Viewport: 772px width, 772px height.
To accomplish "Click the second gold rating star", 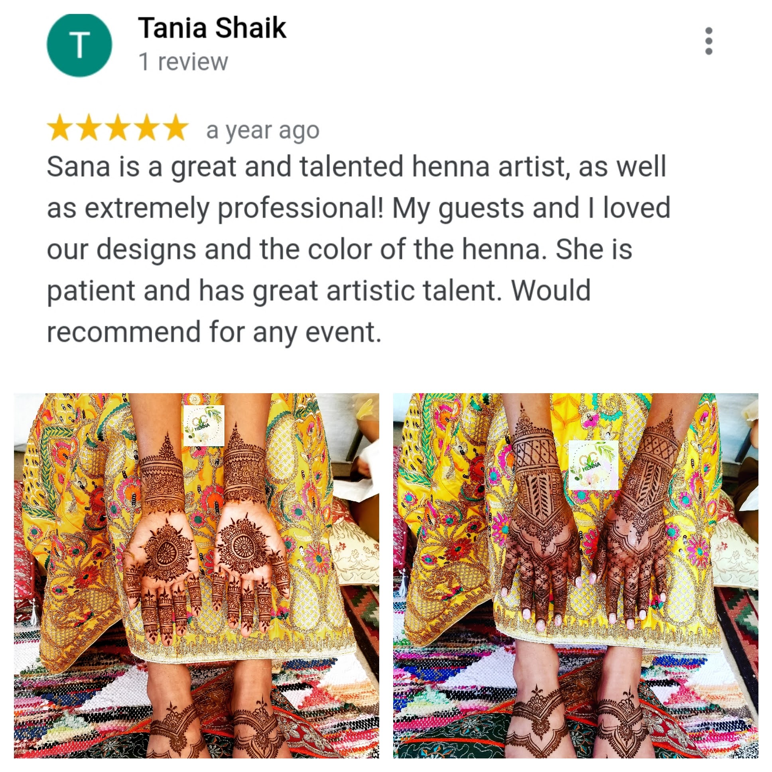I will 89,127.
